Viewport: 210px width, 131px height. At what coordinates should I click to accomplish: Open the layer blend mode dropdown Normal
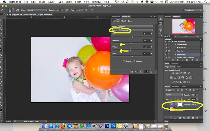173,95
